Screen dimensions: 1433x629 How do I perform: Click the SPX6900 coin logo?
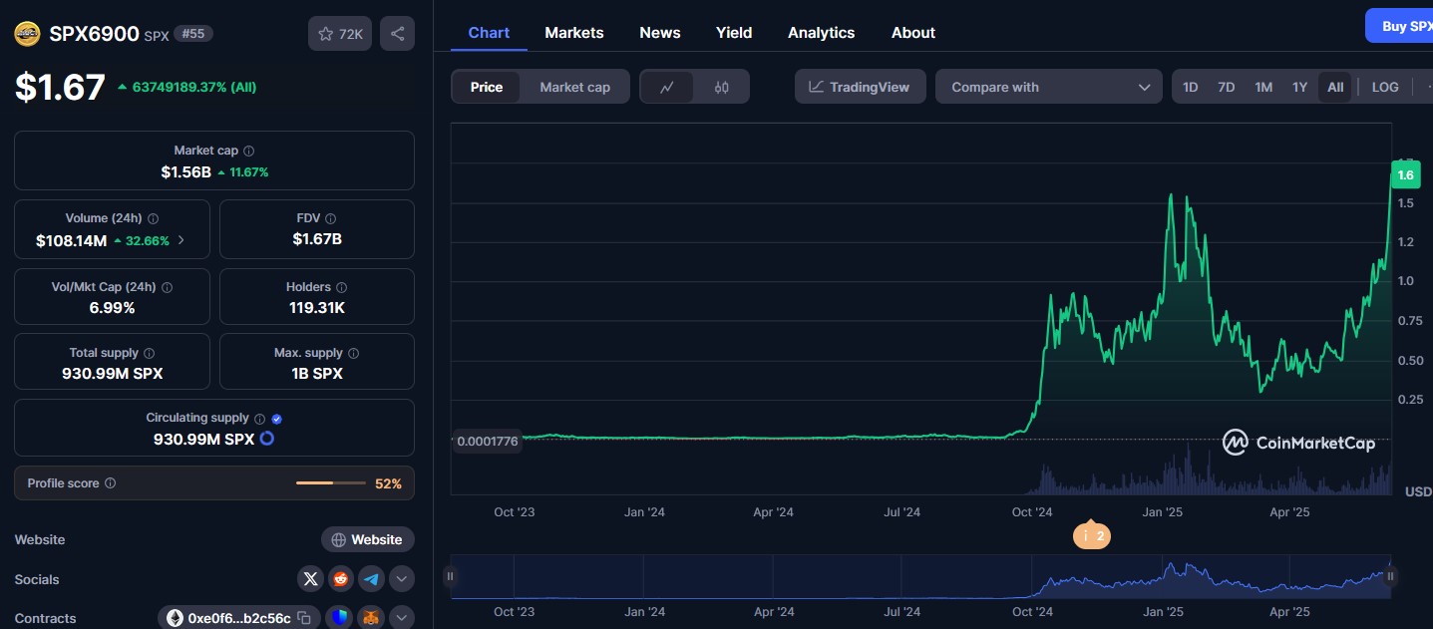pos(27,34)
